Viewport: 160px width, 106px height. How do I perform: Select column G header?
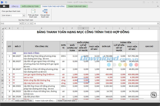(83, 28)
